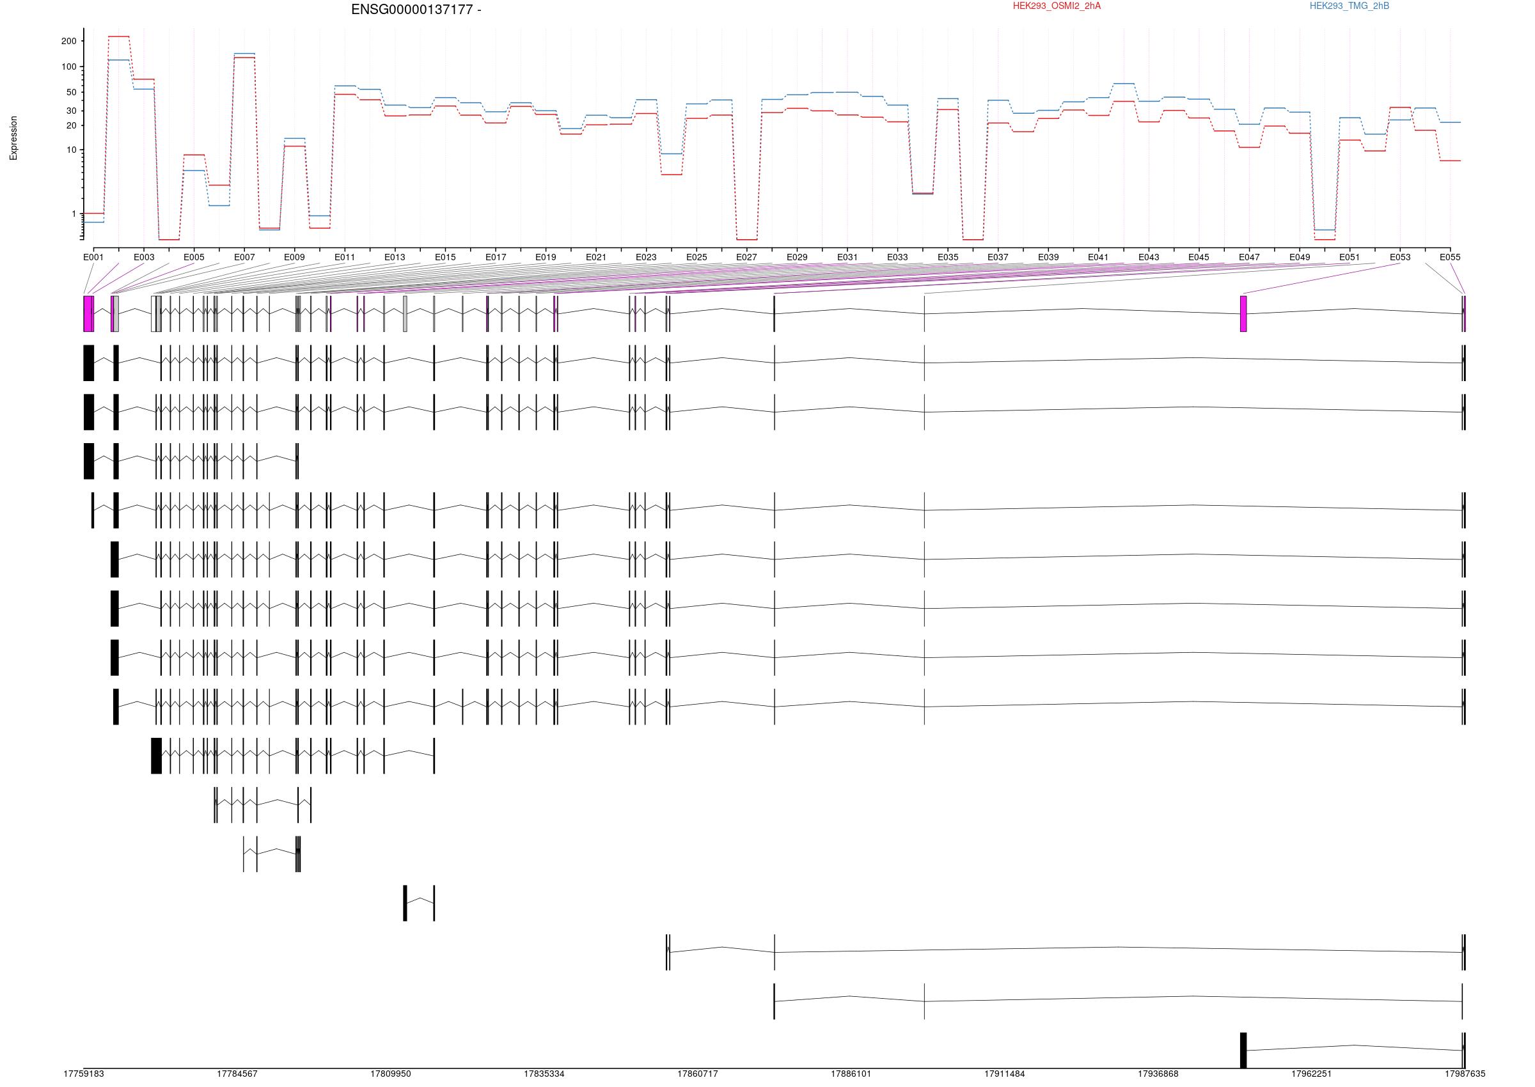
Task: Click exon label E025
Action: click(x=697, y=257)
